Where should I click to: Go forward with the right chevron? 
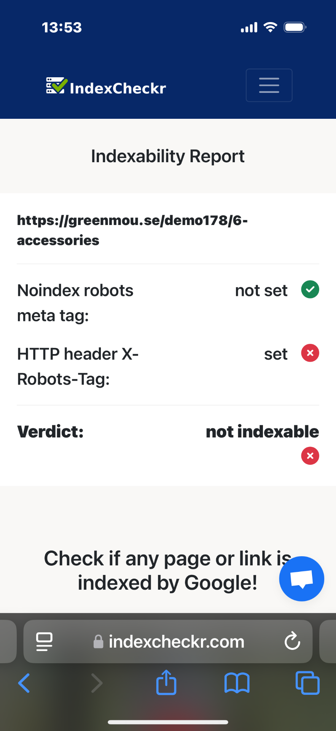(x=97, y=683)
